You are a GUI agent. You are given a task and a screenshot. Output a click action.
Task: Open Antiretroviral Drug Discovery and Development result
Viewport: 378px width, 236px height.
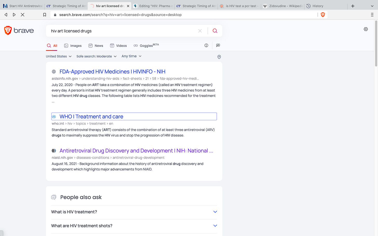click(x=136, y=151)
